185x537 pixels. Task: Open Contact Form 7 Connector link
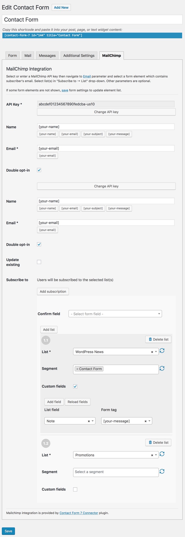79,513
